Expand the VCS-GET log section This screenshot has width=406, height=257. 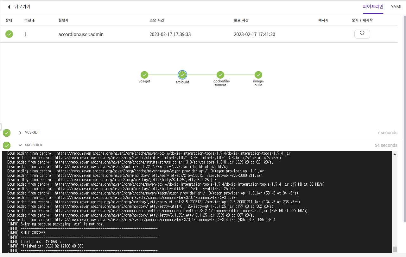click(20, 133)
